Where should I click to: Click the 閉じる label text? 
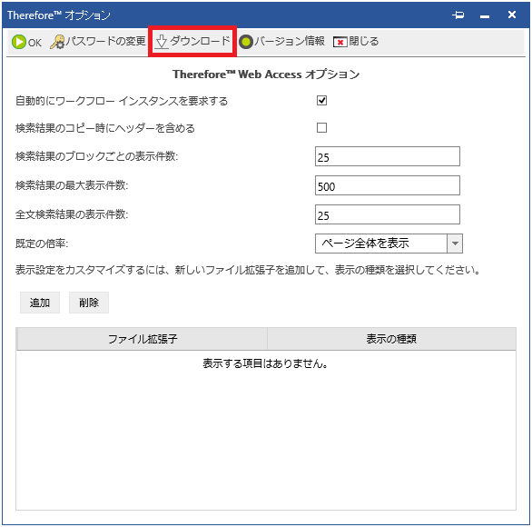(364, 41)
